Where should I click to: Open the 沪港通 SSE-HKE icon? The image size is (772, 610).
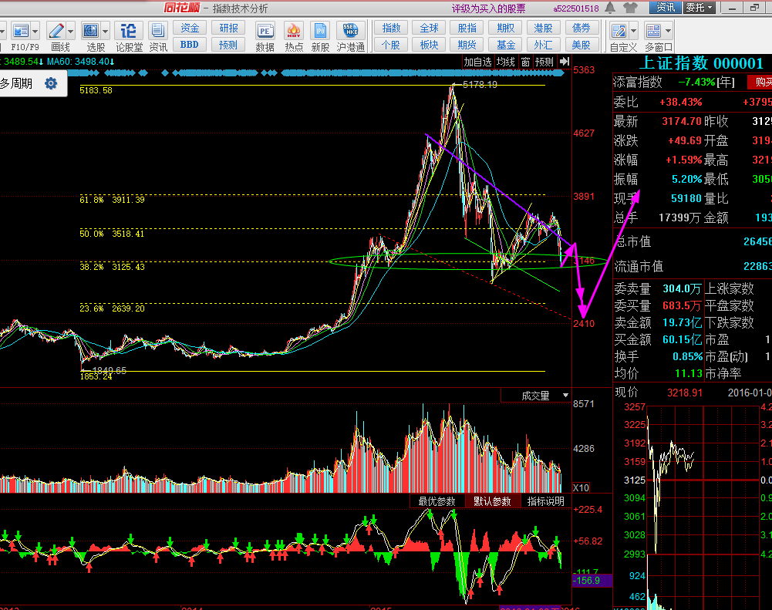click(x=350, y=31)
